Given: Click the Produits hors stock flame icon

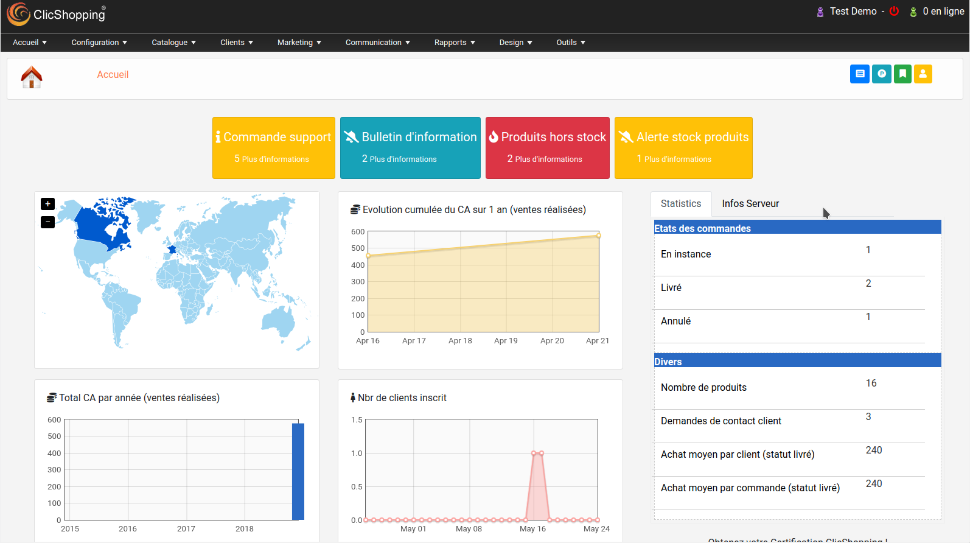Looking at the screenshot, I should (494, 137).
